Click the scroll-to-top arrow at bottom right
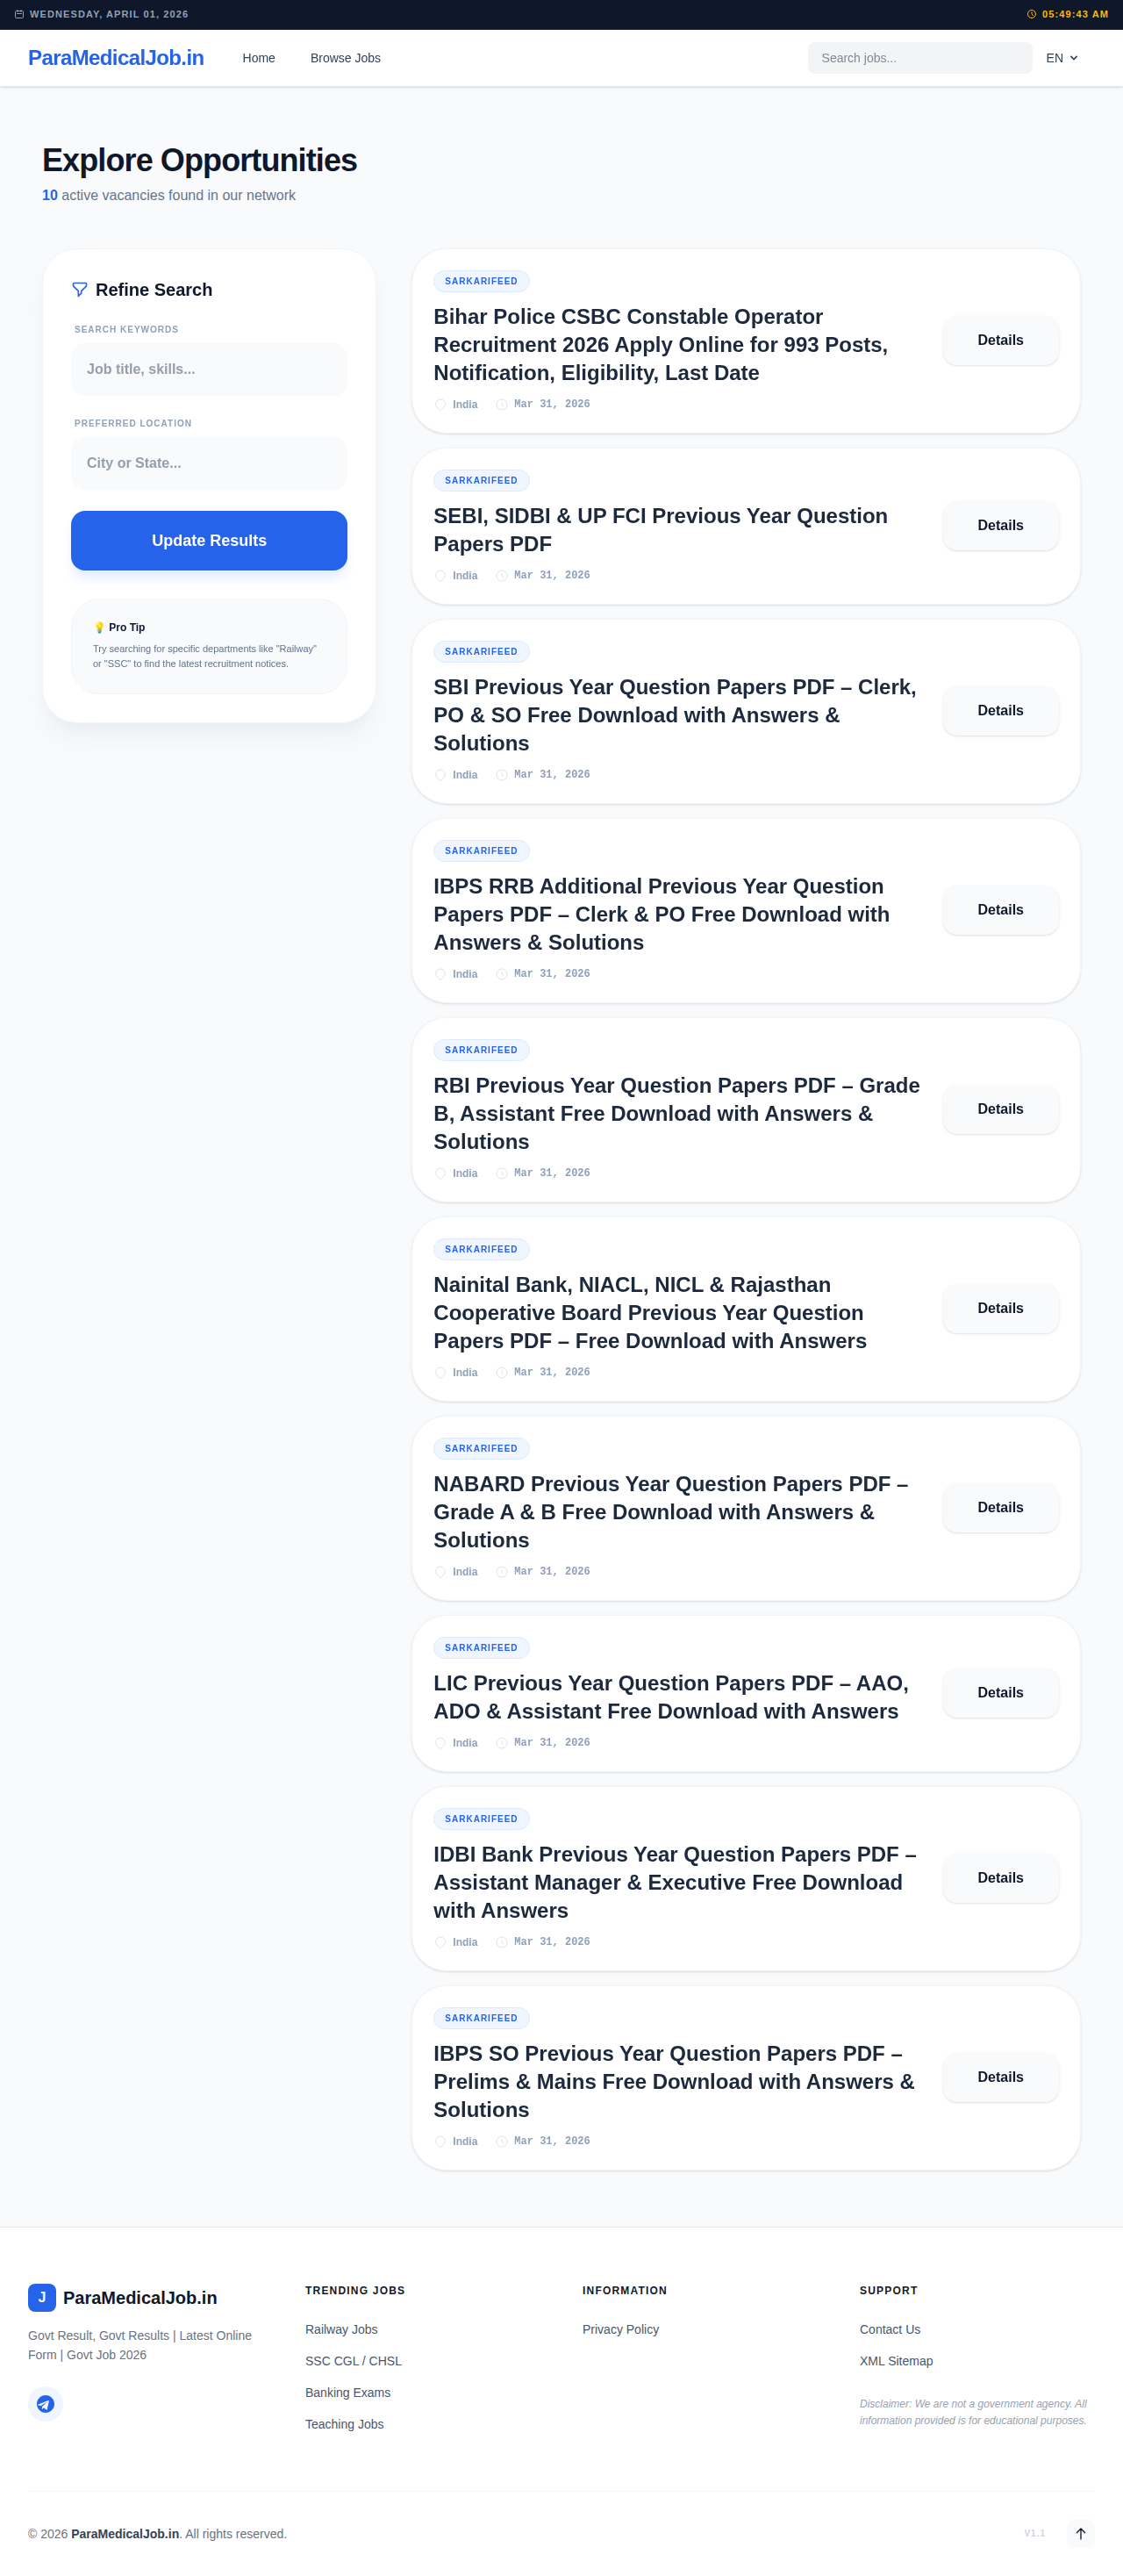 click(1081, 2533)
